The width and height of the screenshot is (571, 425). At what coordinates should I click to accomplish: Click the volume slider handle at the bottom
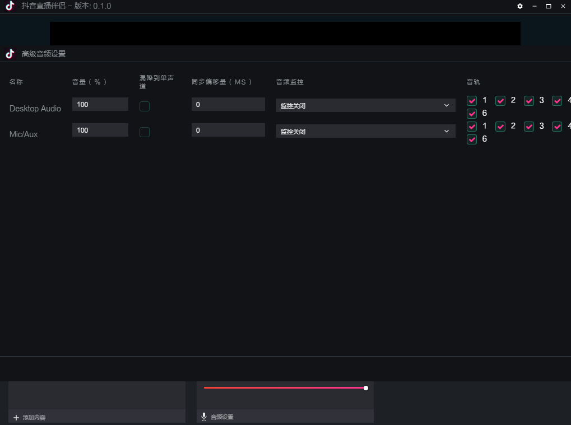365,388
